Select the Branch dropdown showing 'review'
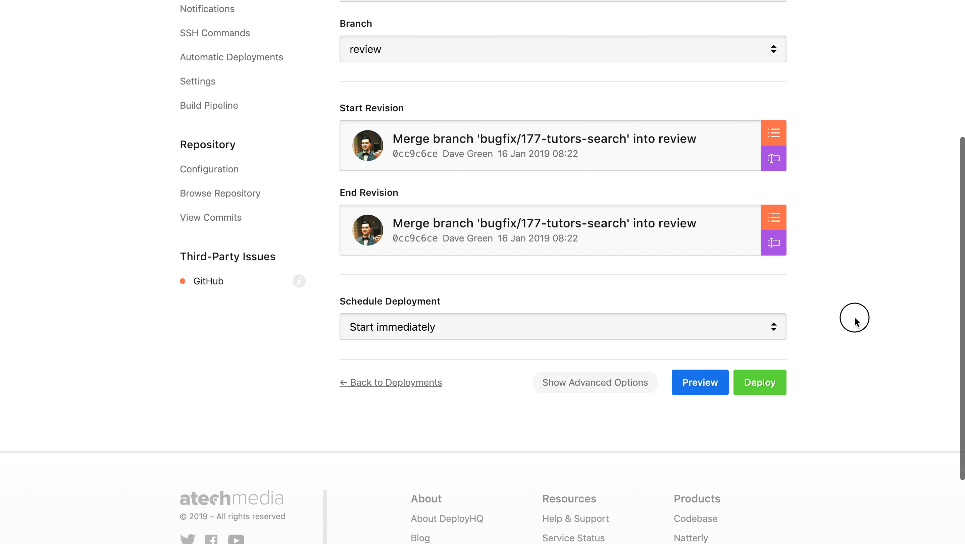 click(x=563, y=48)
